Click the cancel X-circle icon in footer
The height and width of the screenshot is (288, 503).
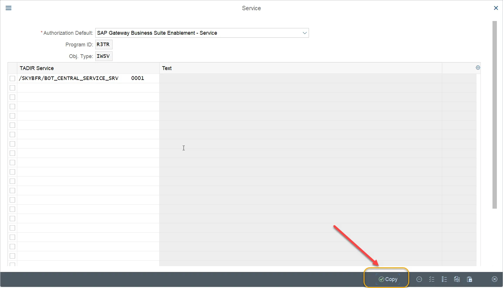tap(495, 279)
